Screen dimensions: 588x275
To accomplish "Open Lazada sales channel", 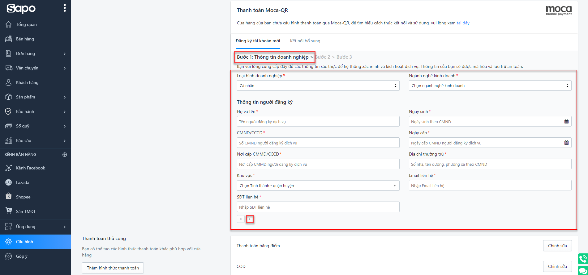I will (x=23, y=182).
